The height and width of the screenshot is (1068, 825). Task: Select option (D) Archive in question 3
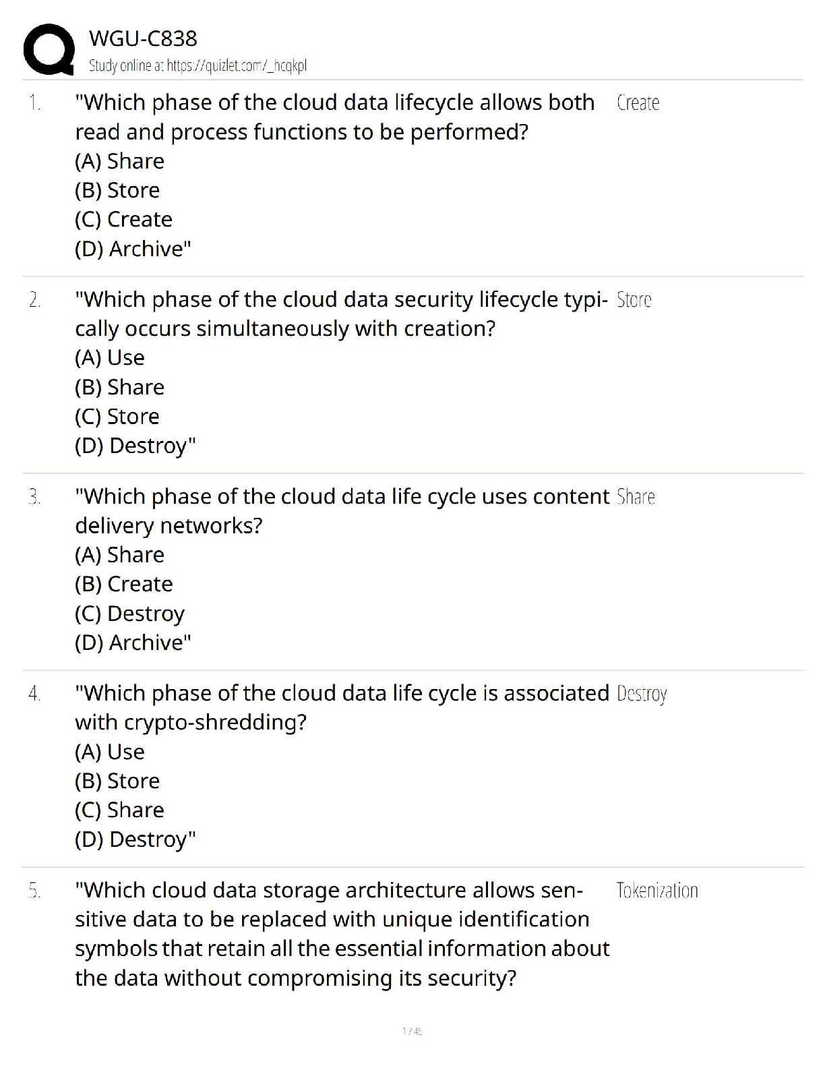click(133, 643)
